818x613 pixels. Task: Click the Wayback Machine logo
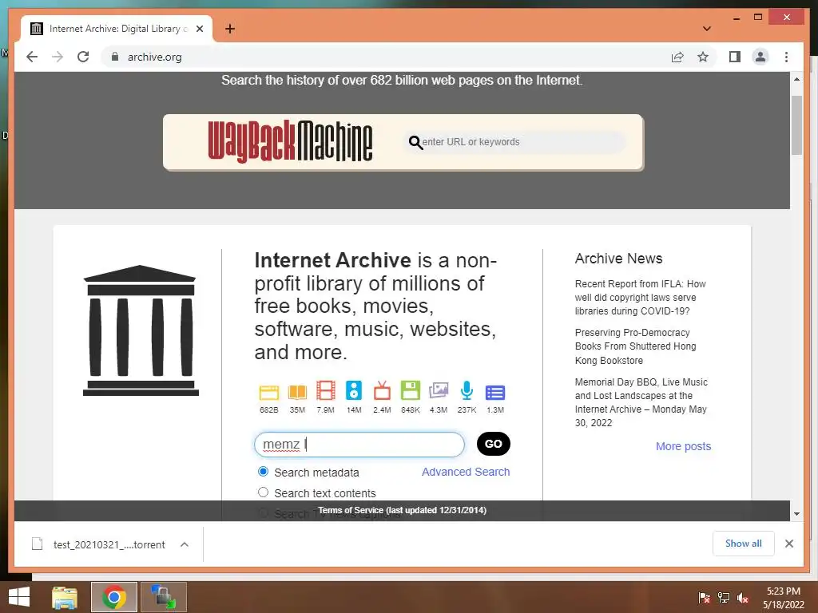(x=290, y=141)
